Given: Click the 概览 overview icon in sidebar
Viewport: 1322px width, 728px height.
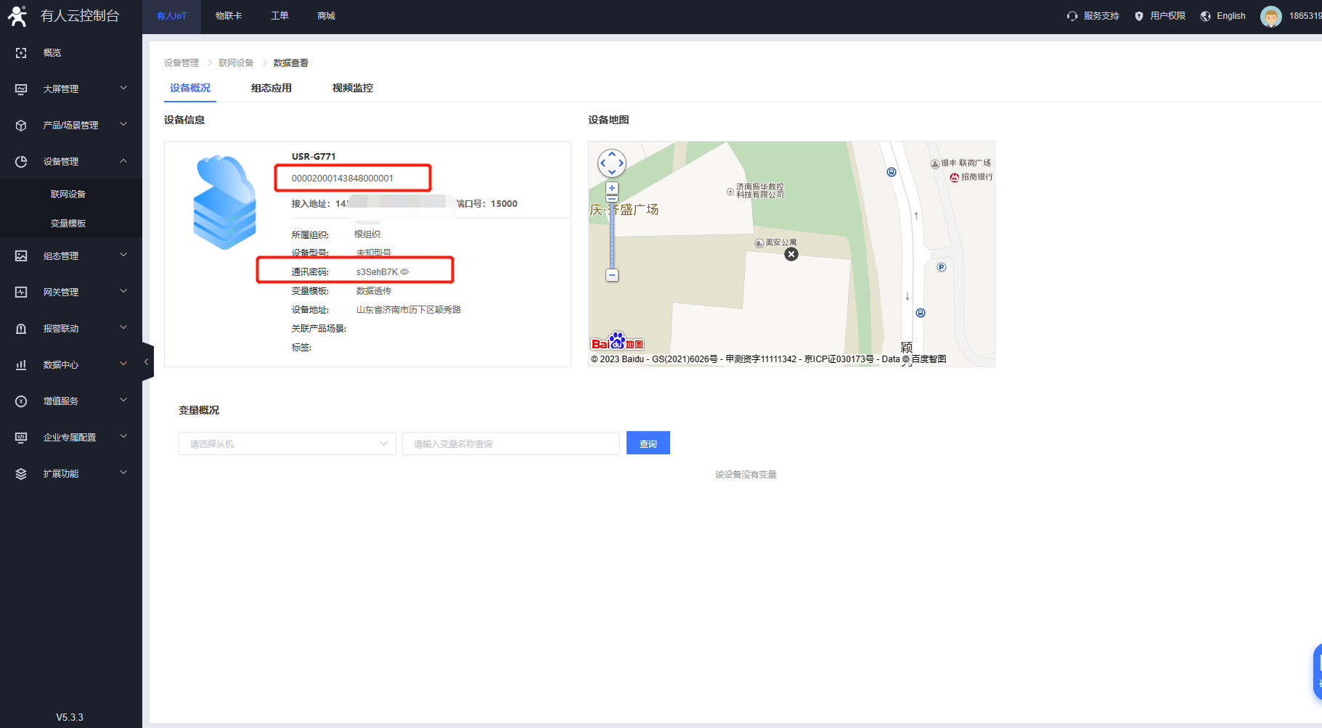Looking at the screenshot, I should click(21, 53).
